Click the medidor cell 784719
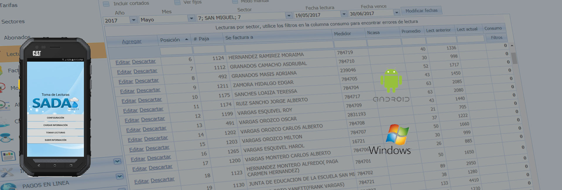Viewport: 562px width, 190px height. pos(345,53)
